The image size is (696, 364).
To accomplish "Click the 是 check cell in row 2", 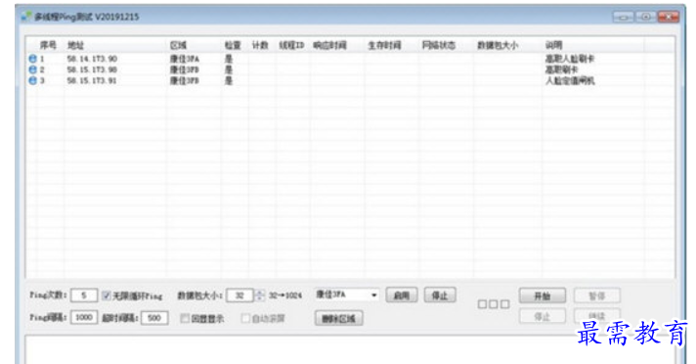I will click(x=229, y=69).
